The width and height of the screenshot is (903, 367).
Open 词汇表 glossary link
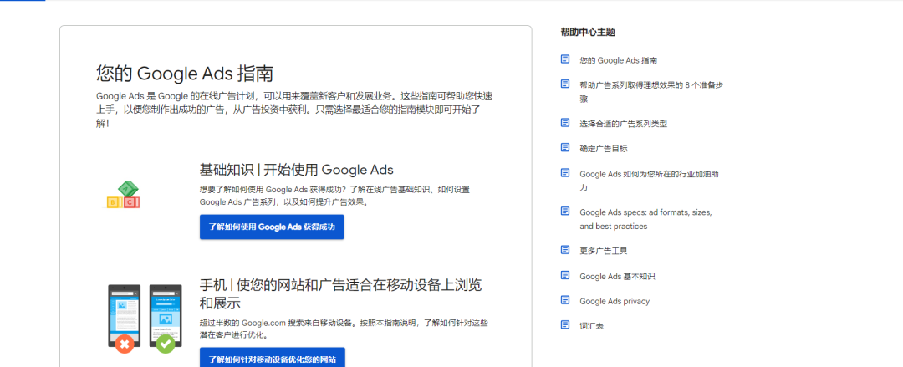(591, 326)
